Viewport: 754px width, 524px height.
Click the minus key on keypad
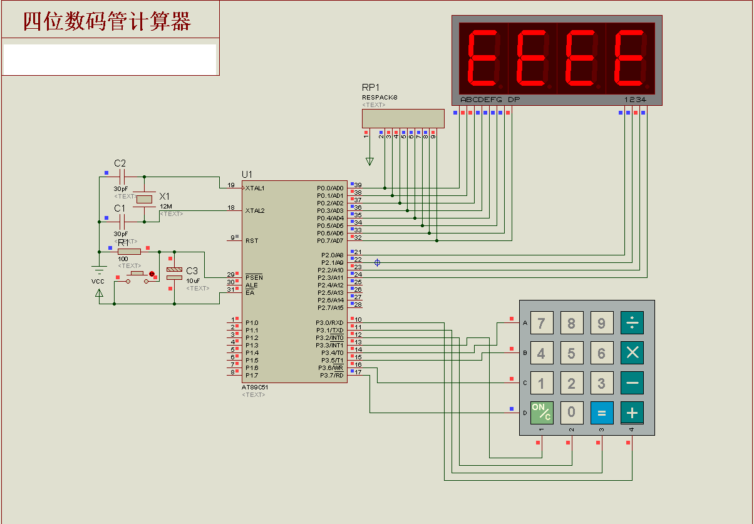pos(633,383)
